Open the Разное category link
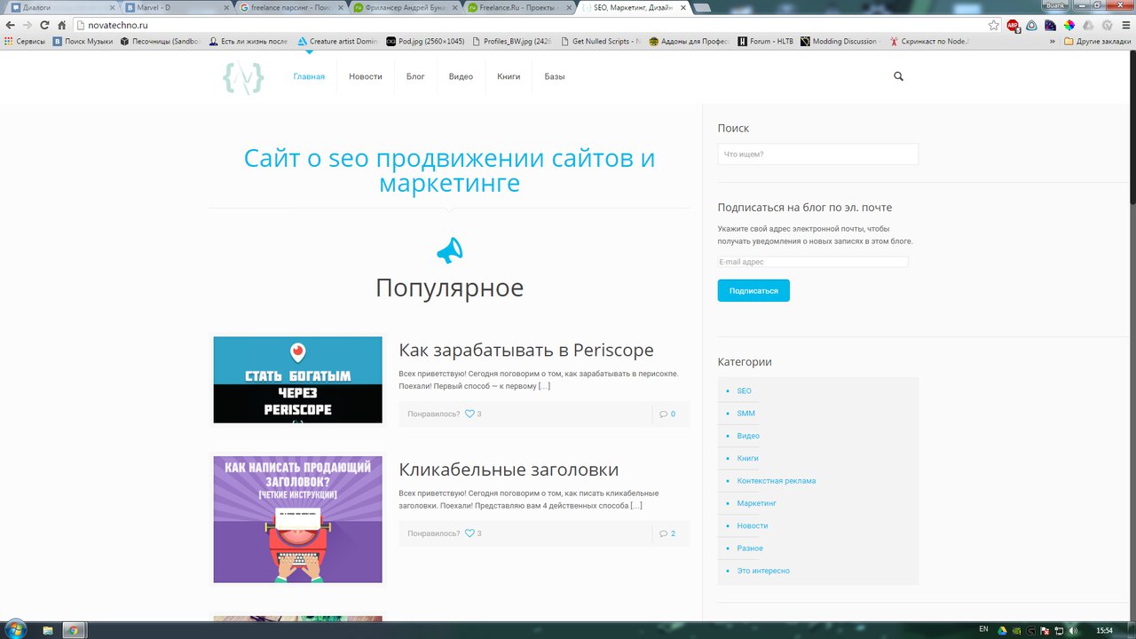This screenshot has width=1136, height=639. coord(749,548)
